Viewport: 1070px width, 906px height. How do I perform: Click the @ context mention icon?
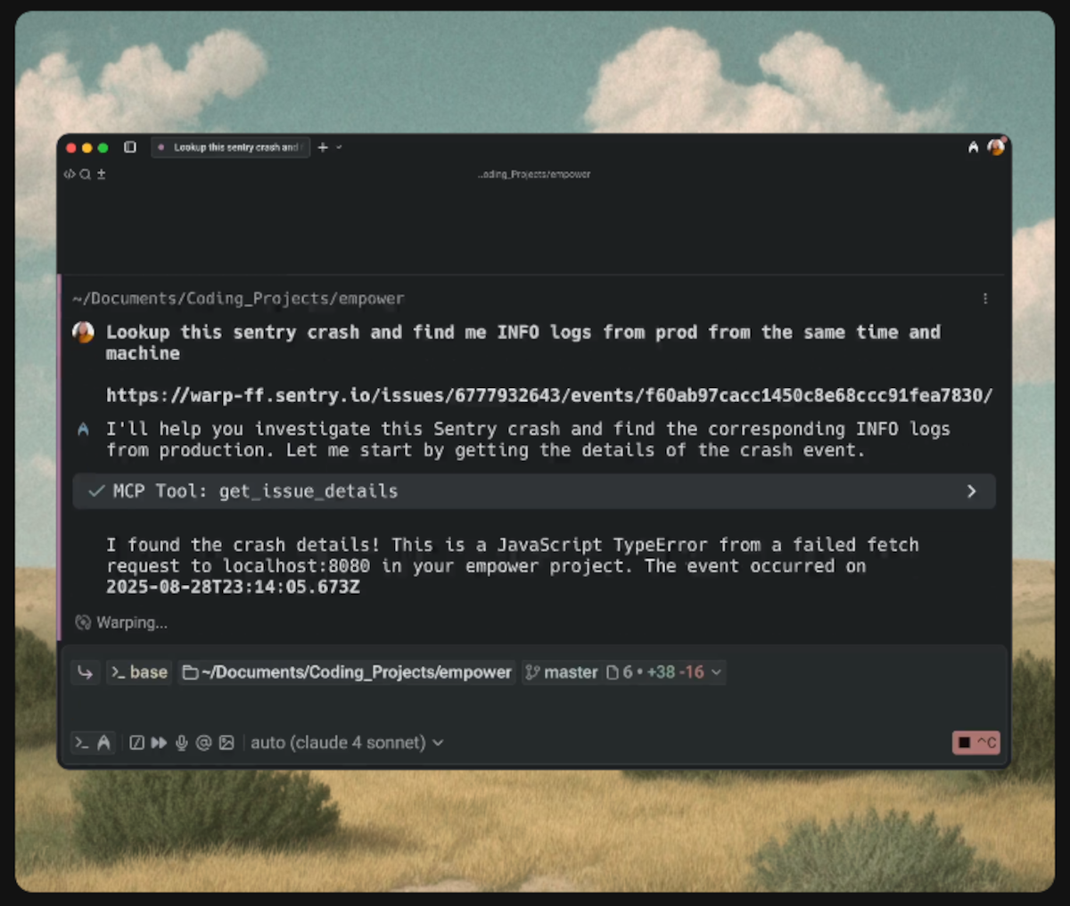pos(203,742)
